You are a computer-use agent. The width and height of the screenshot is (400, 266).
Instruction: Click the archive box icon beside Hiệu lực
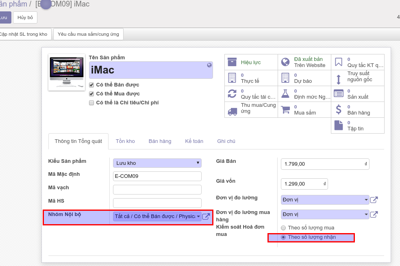tap(232, 62)
